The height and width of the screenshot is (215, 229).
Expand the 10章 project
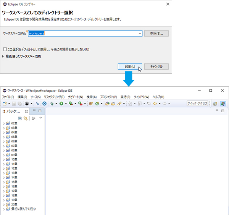point(4,159)
